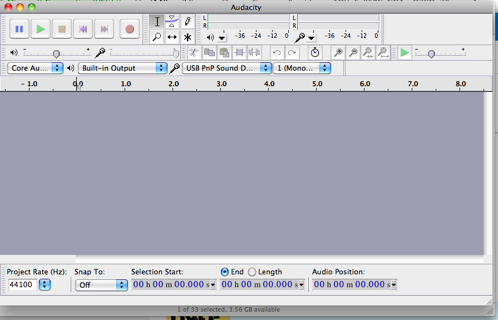Image resolution: width=498 pixels, height=320 pixels.
Task: Select the Selection (I-beam) tool
Action: click(157, 22)
